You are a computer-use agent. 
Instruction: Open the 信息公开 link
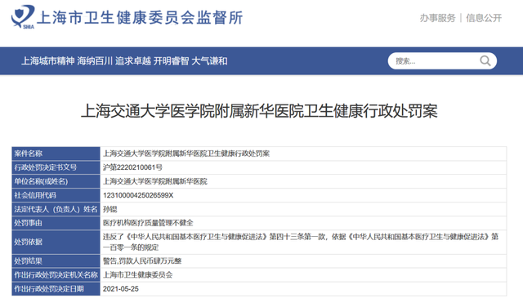(x=484, y=18)
